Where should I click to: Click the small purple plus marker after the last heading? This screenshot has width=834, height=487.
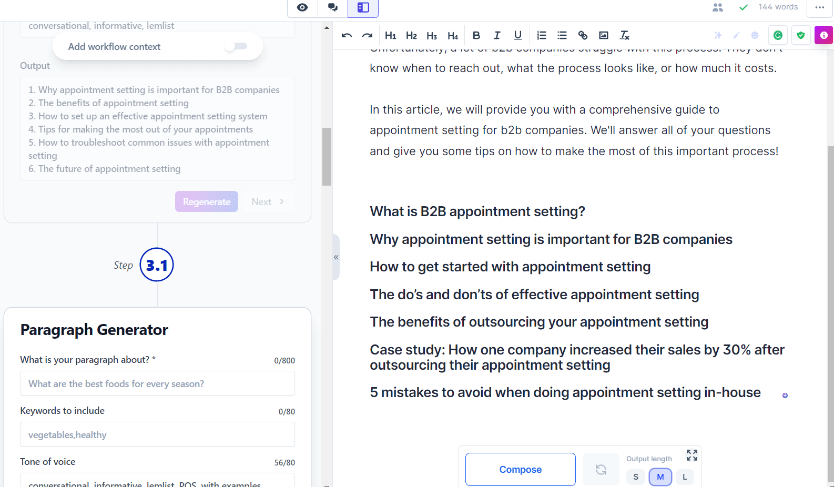[x=785, y=395]
